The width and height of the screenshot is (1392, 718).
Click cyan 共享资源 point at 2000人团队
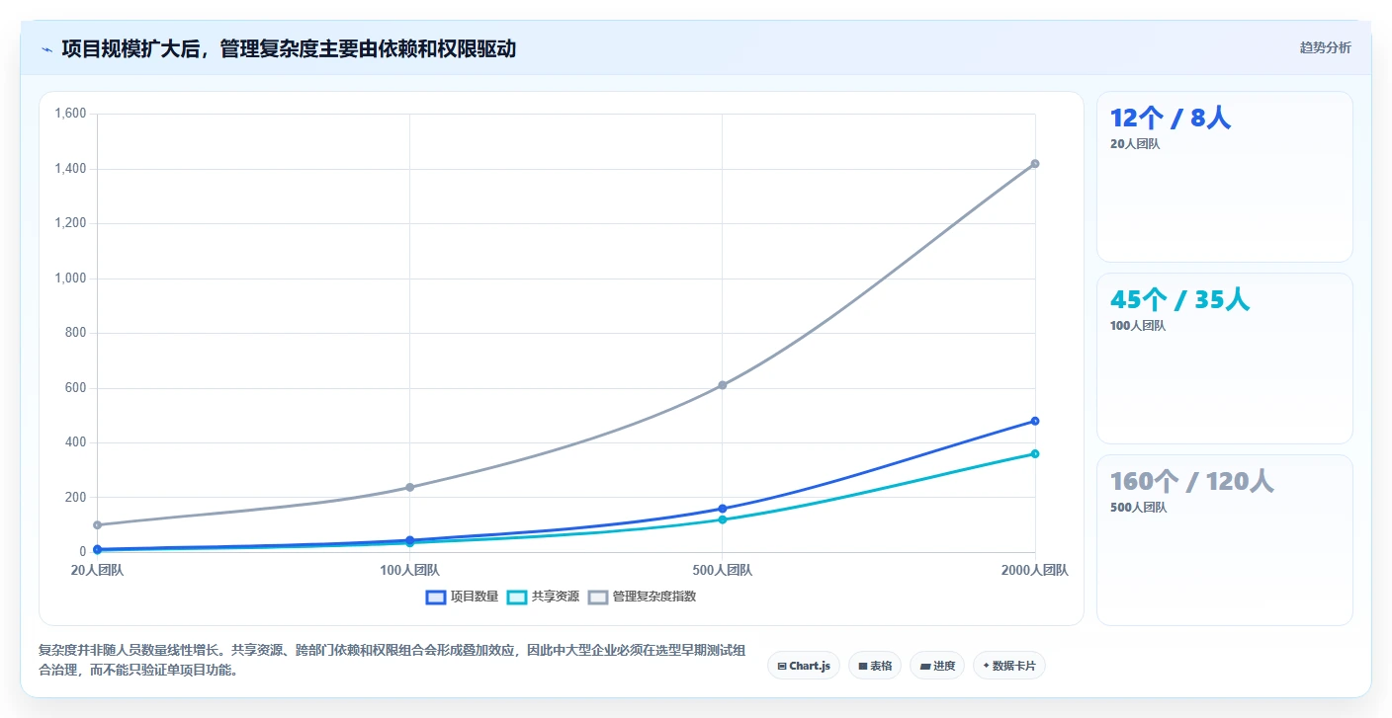tap(1035, 453)
